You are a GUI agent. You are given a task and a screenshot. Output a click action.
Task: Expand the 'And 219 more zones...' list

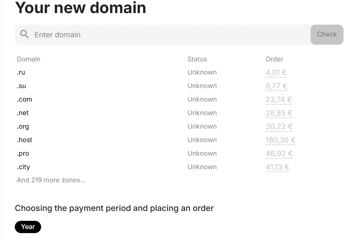click(51, 180)
